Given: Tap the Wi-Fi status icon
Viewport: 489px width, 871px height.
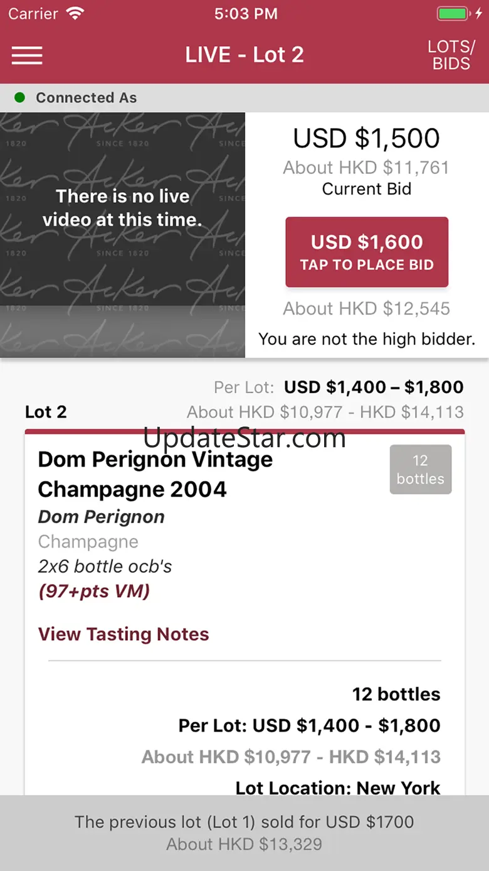Looking at the screenshot, I should (75, 14).
